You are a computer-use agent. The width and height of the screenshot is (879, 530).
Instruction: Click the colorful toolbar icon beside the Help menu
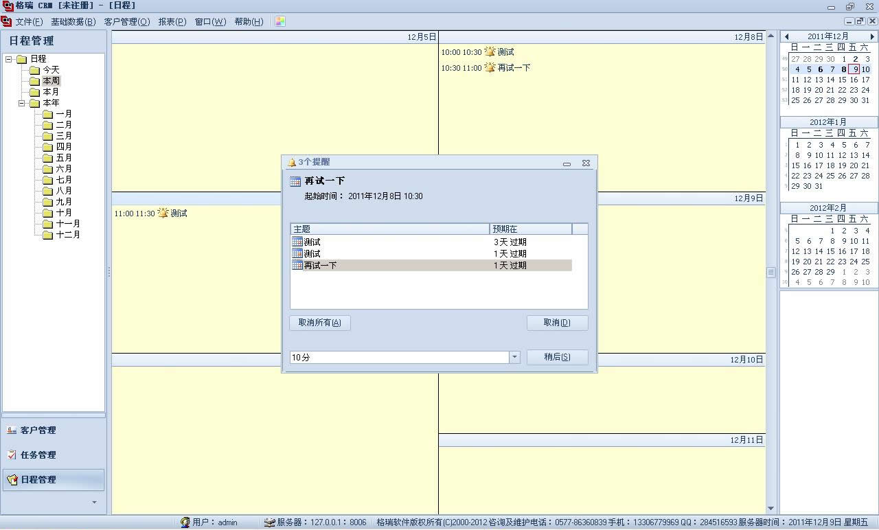click(x=279, y=21)
